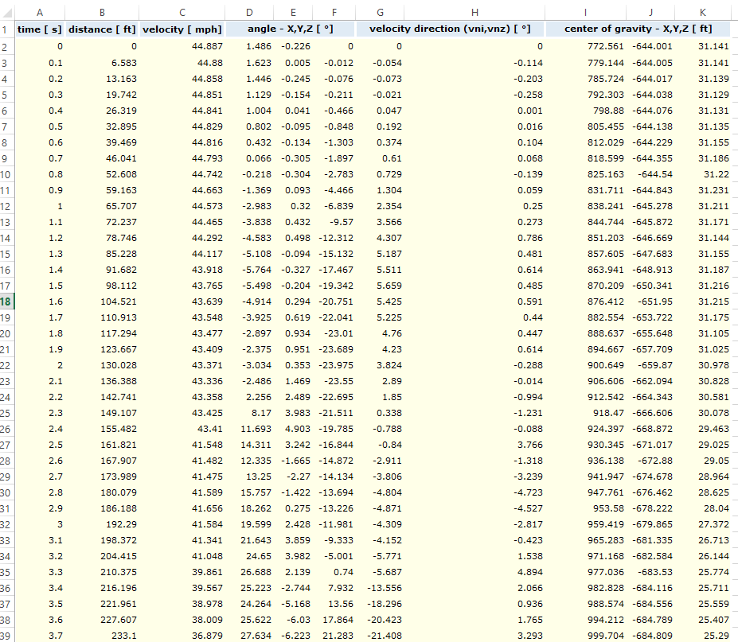Select cell containing 26.688
The height and width of the screenshot is (642, 738).
[x=249, y=573]
